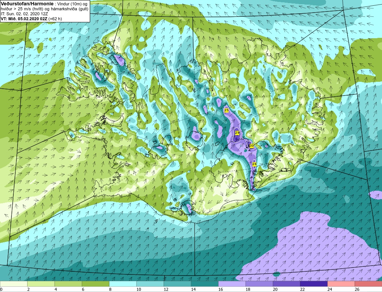
Task: Select the lavender 16–18 legend swatch
Action: tap(232, 284)
